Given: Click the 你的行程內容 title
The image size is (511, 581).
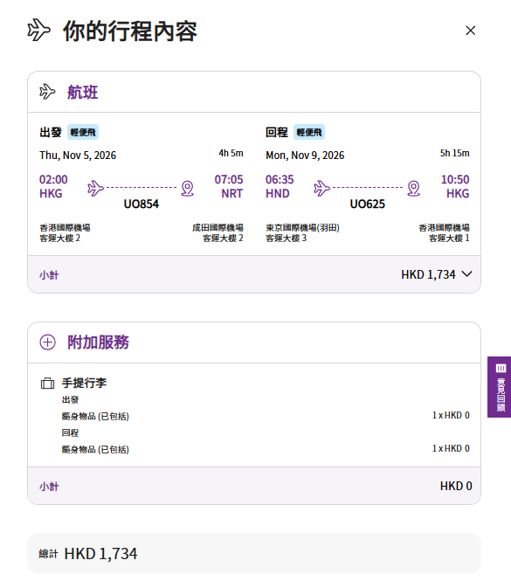Looking at the screenshot, I should point(130,31).
